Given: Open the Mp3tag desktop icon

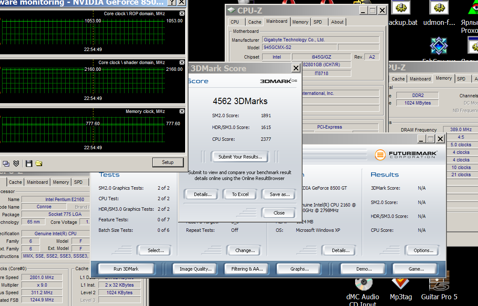Looking at the screenshot, I should tap(401, 289).
